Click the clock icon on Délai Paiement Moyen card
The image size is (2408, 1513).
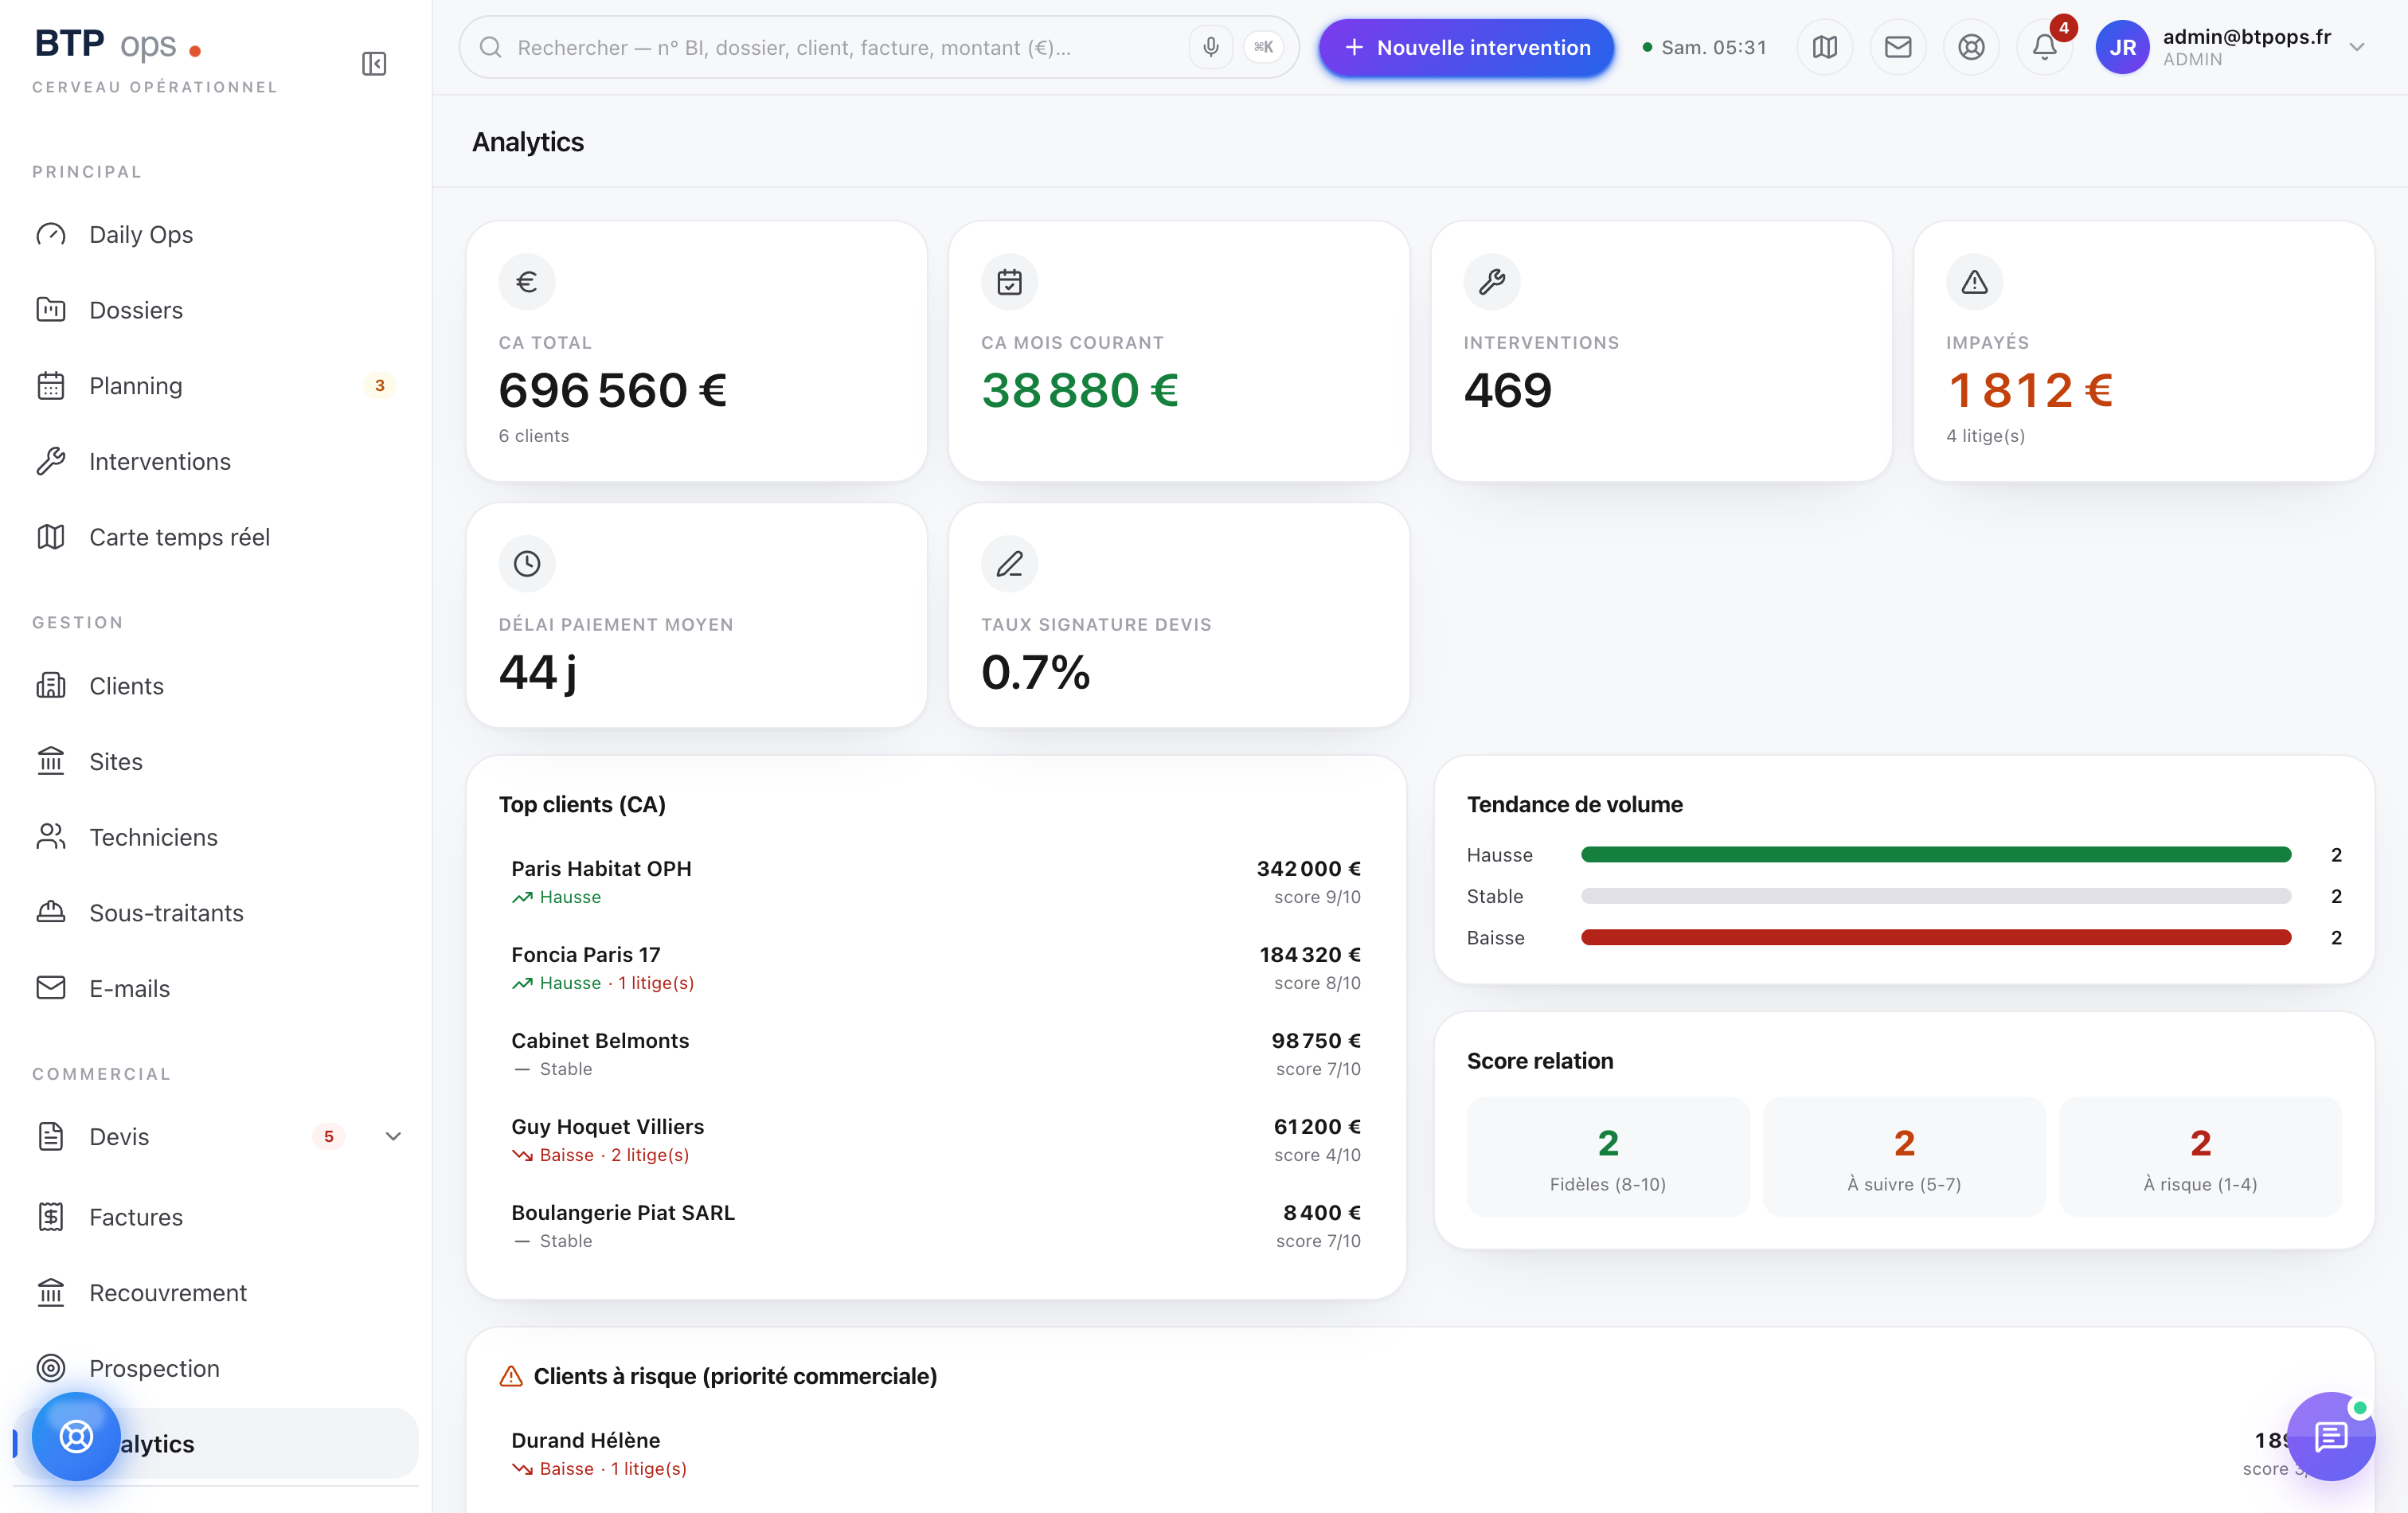pyautogui.click(x=527, y=564)
